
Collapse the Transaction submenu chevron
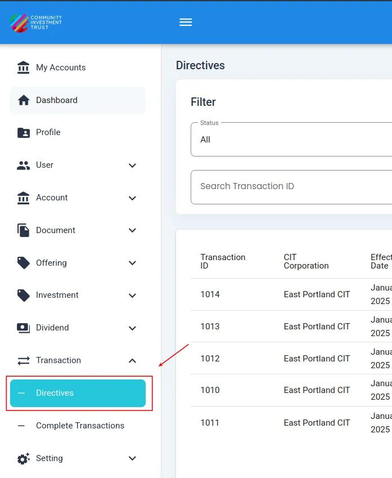click(132, 360)
